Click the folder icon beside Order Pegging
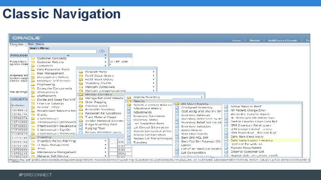321x180 pixels. point(81,102)
